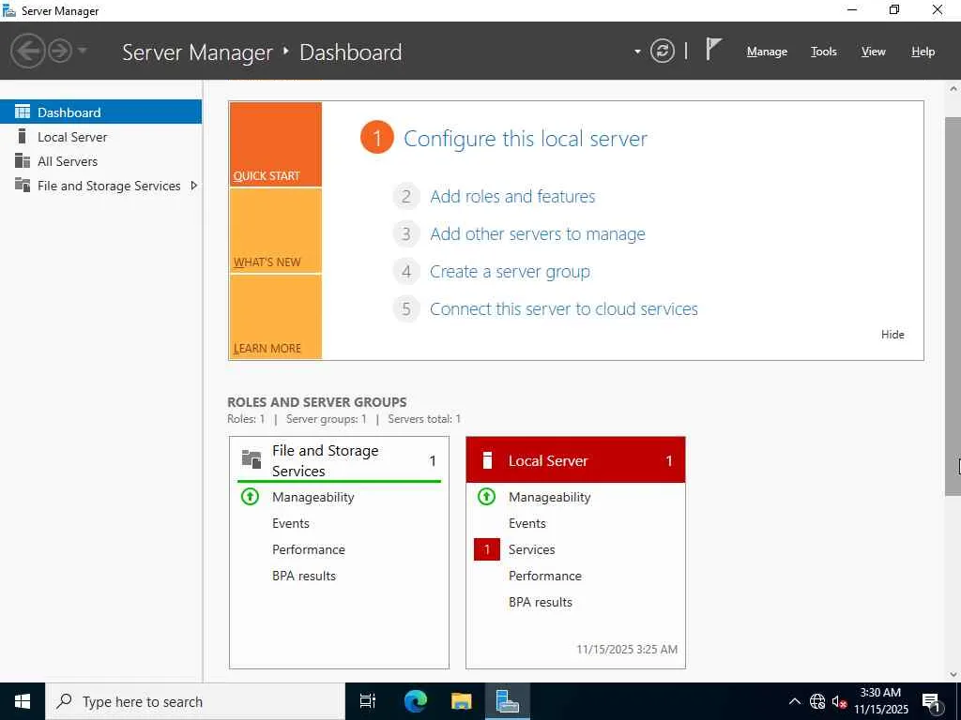Click the Local Server icon in sidebar
This screenshot has height=720, width=961.
tap(23, 136)
